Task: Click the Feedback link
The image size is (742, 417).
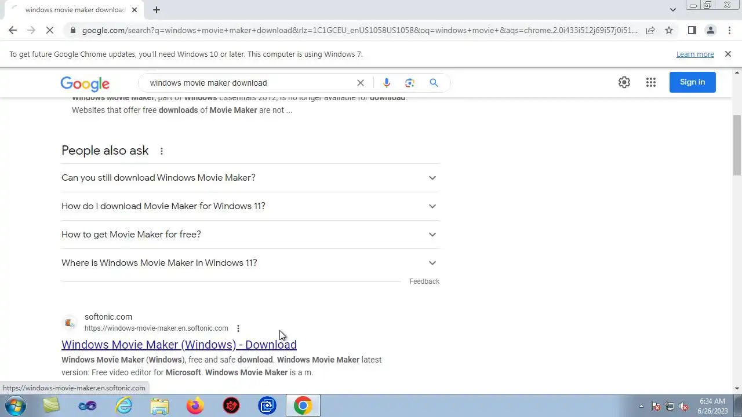Action: tap(424, 281)
